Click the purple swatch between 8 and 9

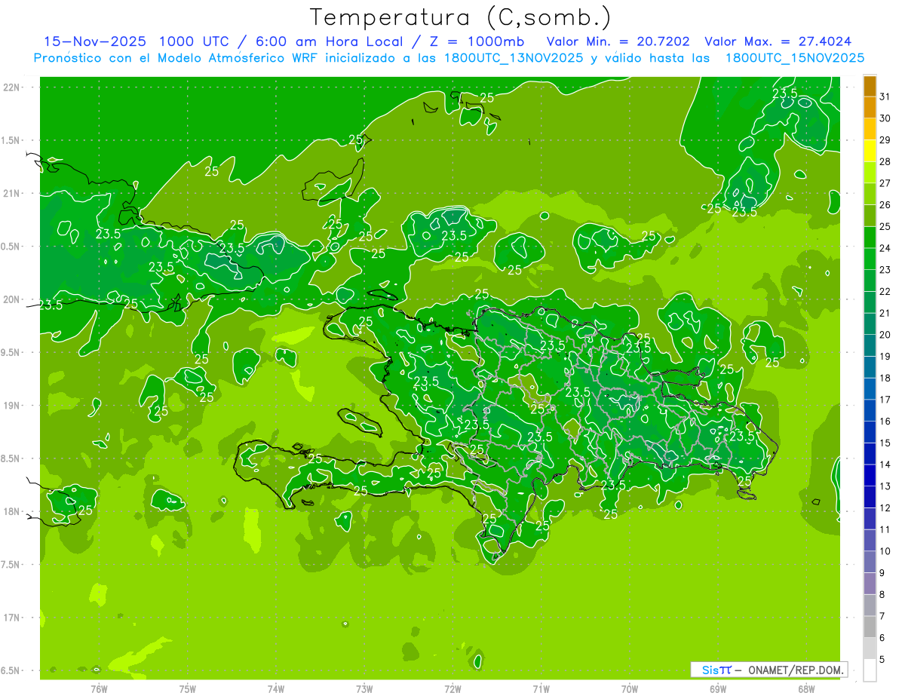[870, 584]
